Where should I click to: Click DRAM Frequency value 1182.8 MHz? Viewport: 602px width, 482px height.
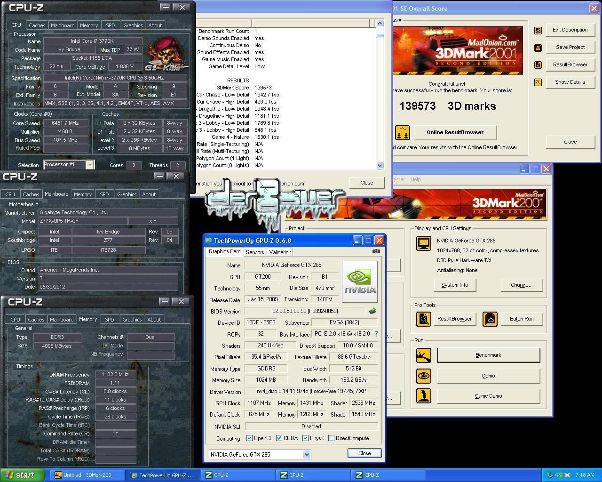116,375
